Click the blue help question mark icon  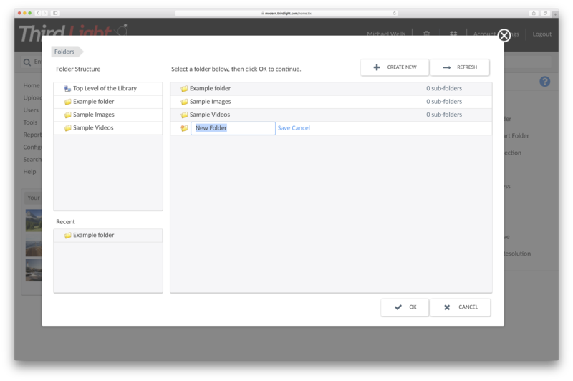point(545,82)
